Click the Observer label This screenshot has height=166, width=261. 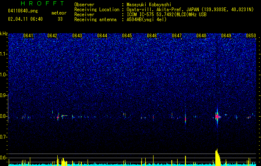(84, 5)
